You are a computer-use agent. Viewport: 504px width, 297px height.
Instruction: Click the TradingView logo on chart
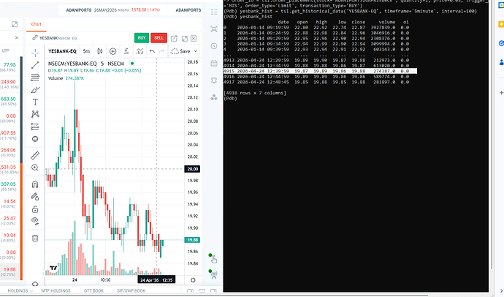pyautogui.click(x=53, y=268)
